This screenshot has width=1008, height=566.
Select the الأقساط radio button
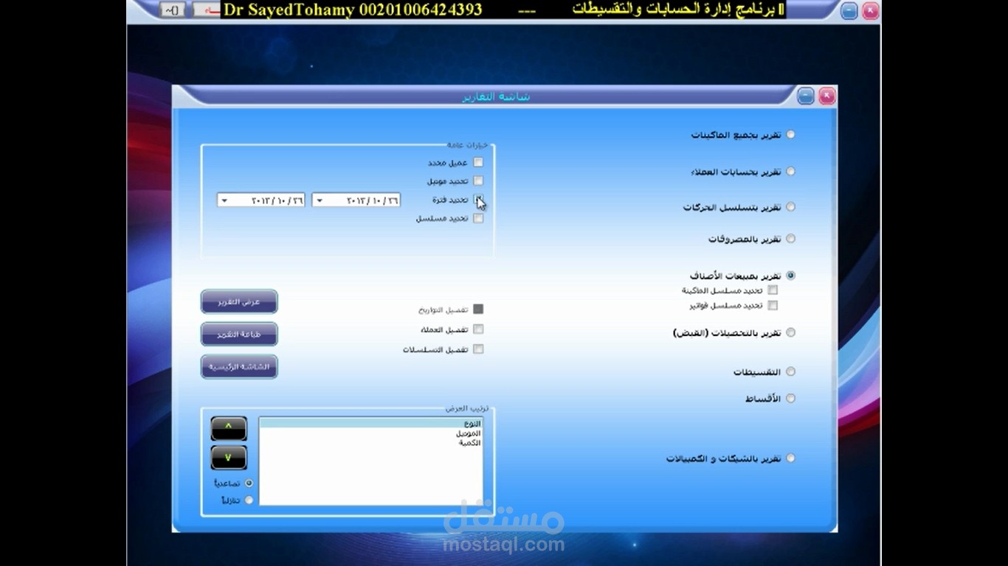click(790, 398)
